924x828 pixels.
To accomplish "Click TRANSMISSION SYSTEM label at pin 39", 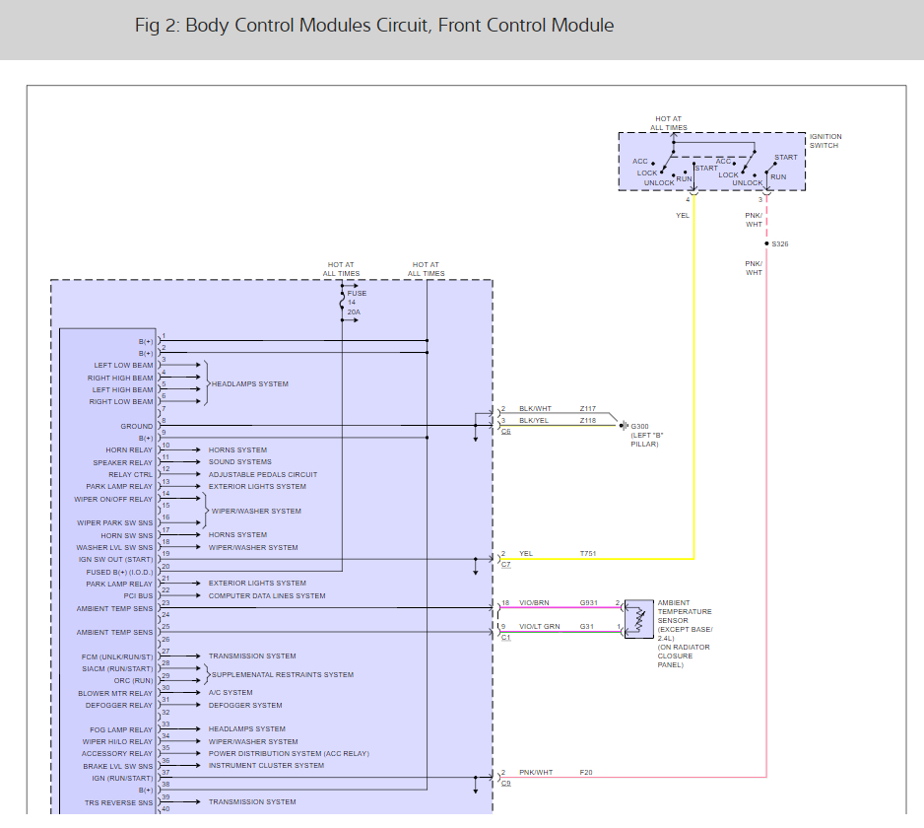I will 252,802.
